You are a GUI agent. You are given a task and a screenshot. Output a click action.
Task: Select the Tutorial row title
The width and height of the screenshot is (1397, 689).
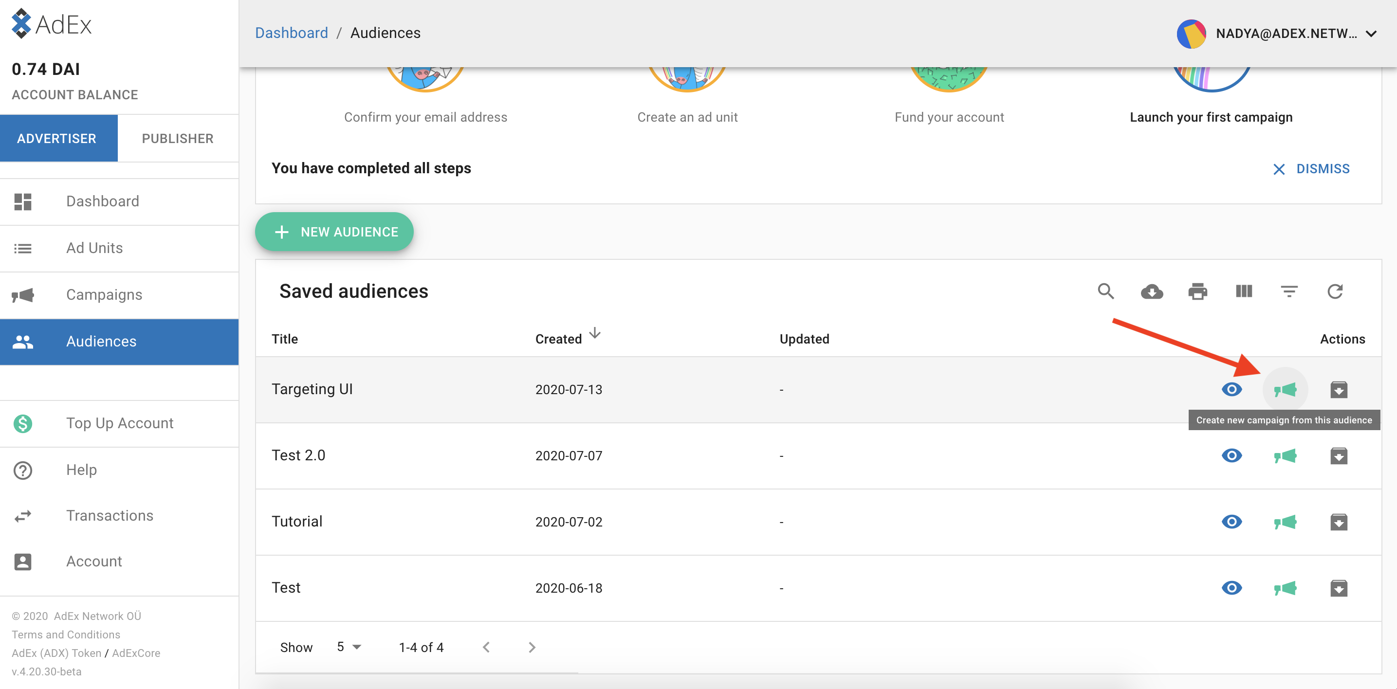pyautogui.click(x=296, y=522)
